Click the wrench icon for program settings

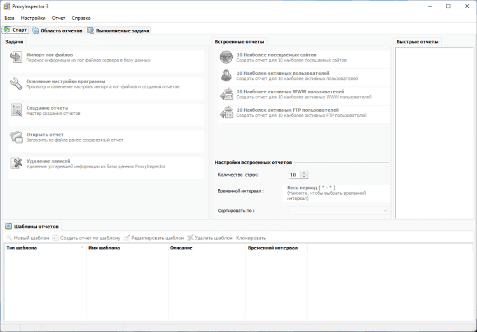click(x=16, y=84)
